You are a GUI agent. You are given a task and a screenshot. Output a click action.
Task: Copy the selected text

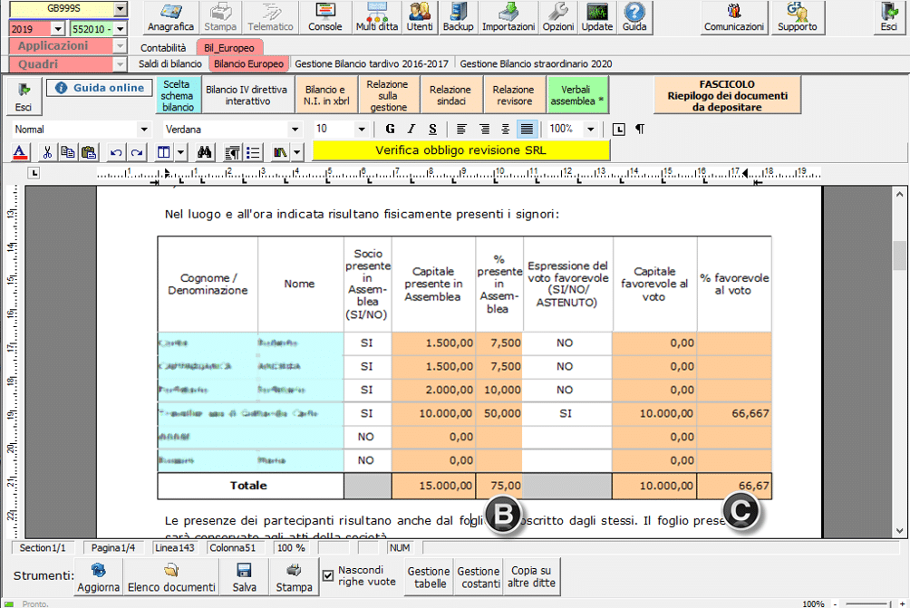[x=68, y=152]
